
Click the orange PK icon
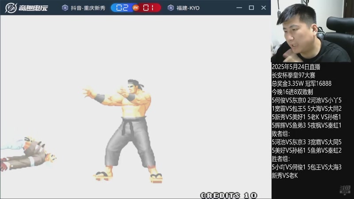tap(136, 8)
